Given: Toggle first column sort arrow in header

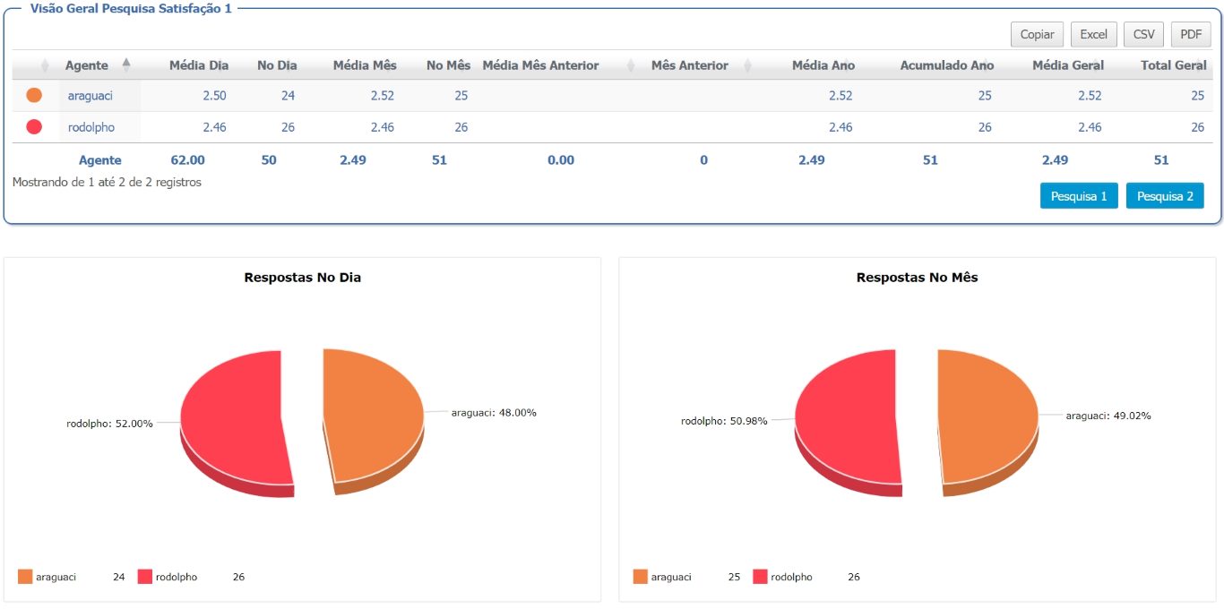Looking at the screenshot, I should point(45,65).
